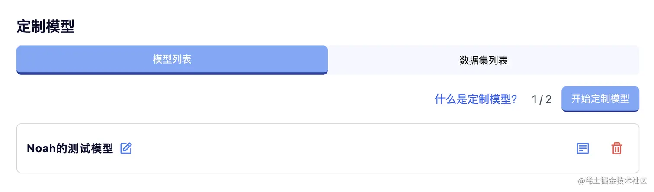Select the Noah的测试模型 name text
Viewport: 654px width, 192px height.
(70, 149)
